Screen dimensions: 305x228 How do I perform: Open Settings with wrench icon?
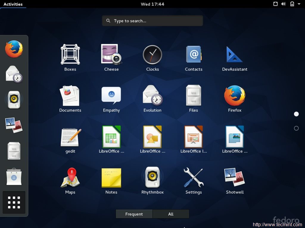(x=194, y=178)
